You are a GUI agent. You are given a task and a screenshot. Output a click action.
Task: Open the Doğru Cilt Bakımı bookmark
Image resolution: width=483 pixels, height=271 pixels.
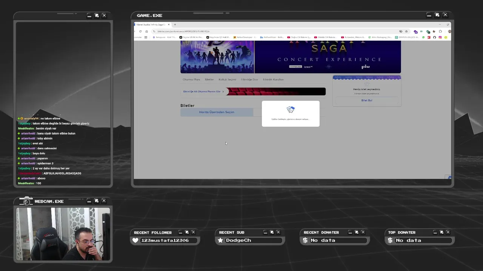point(299,37)
